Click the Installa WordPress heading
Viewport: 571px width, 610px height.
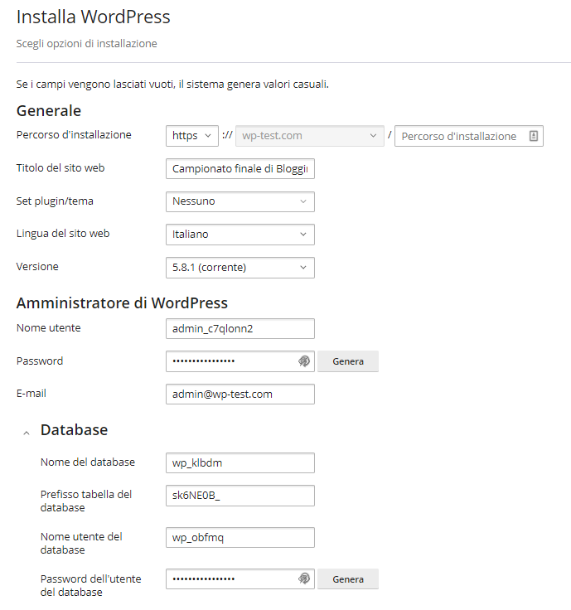(x=94, y=17)
